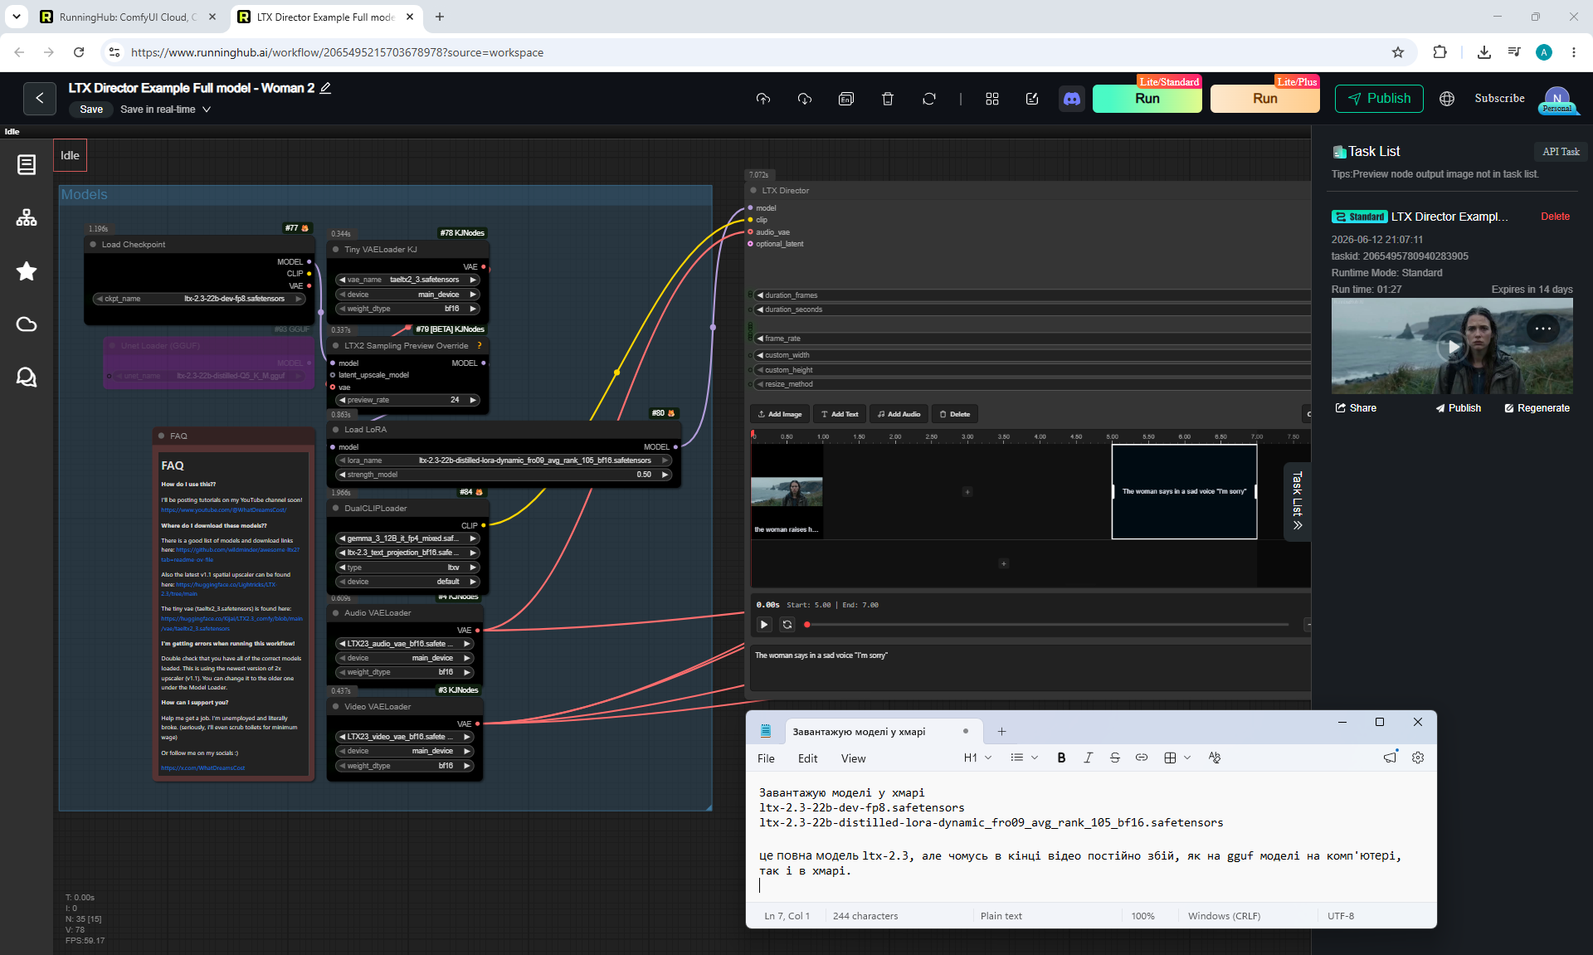Toggle collapse dot on Load LoRA node

point(336,430)
